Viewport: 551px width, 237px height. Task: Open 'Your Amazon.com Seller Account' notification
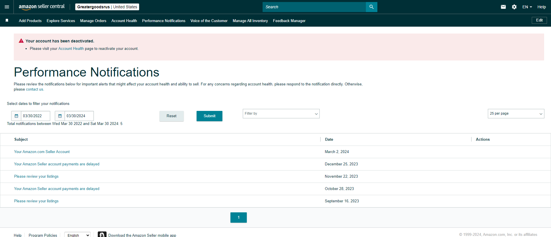coord(42,152)
